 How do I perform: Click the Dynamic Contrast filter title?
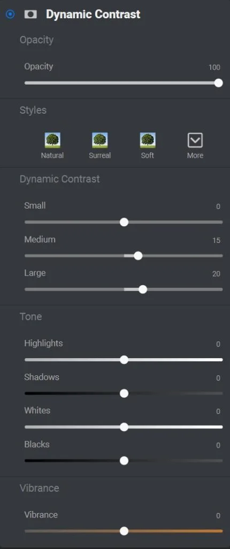[93, 14]
